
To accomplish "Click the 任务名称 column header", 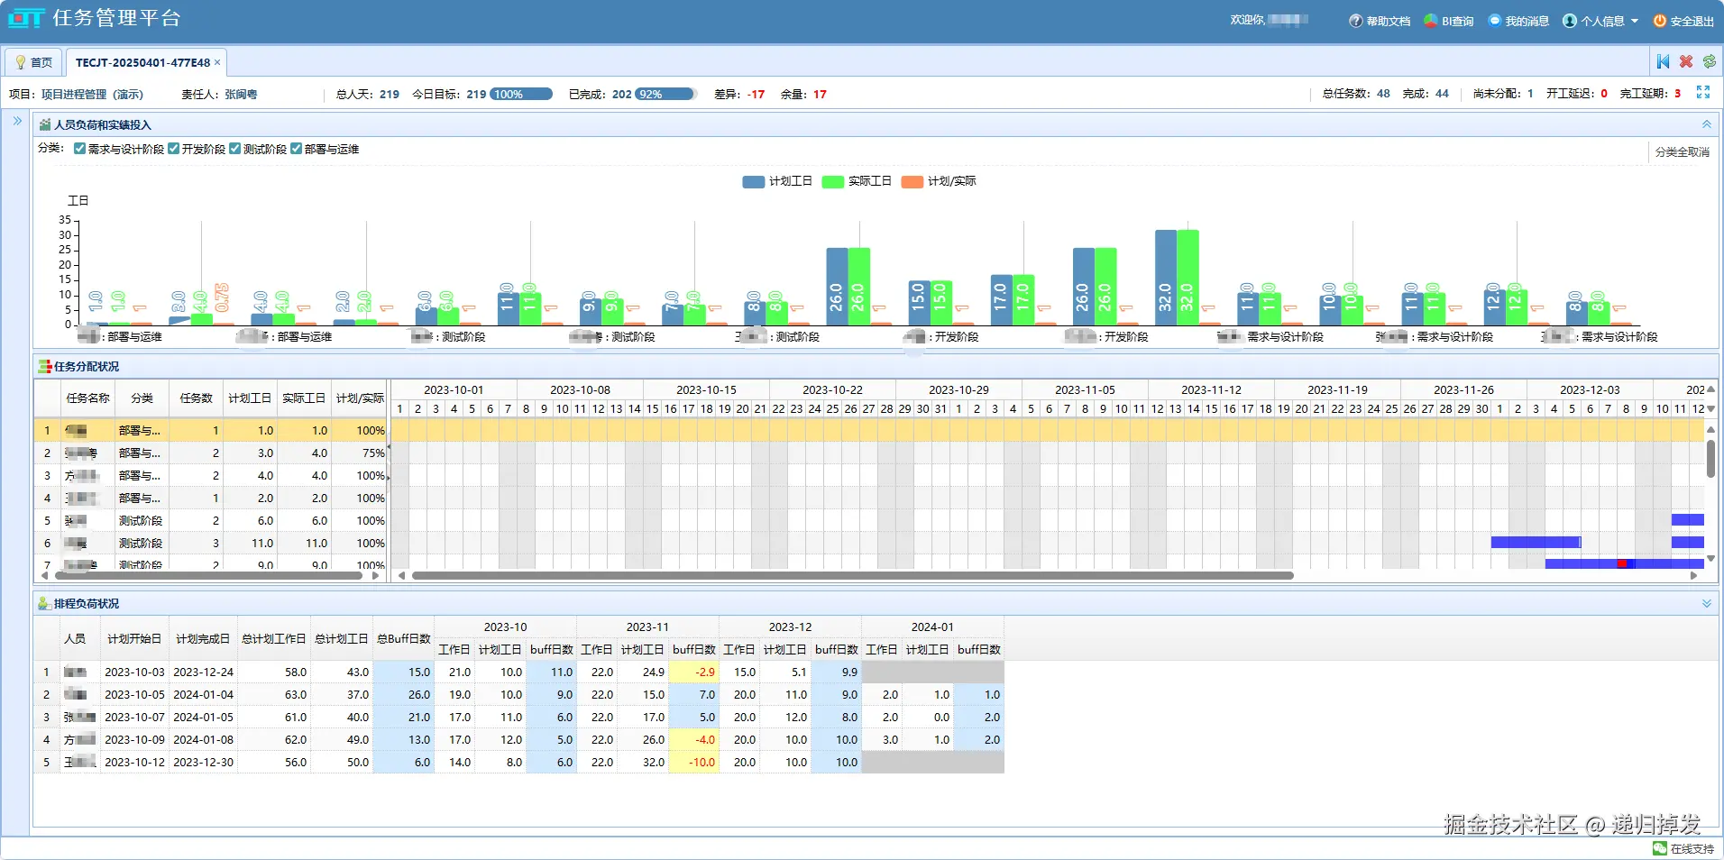I will (x=88, y=398).
